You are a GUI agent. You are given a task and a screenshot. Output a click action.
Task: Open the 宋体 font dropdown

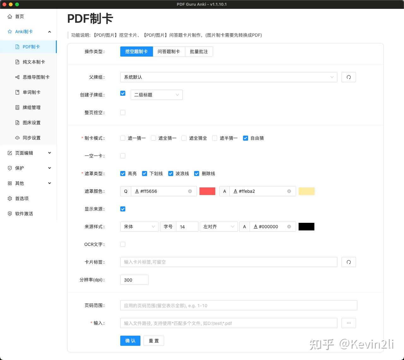(x=139, y=227)
